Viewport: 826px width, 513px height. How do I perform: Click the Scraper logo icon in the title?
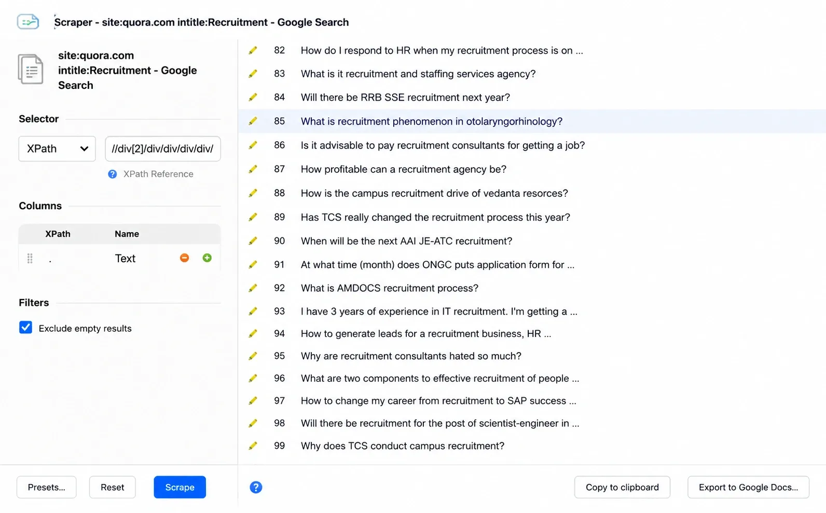28,22
